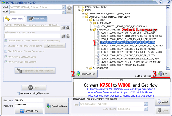This screenshot has width=172, height=116.
Task: Click the Exit button
Action: point(162,74)
